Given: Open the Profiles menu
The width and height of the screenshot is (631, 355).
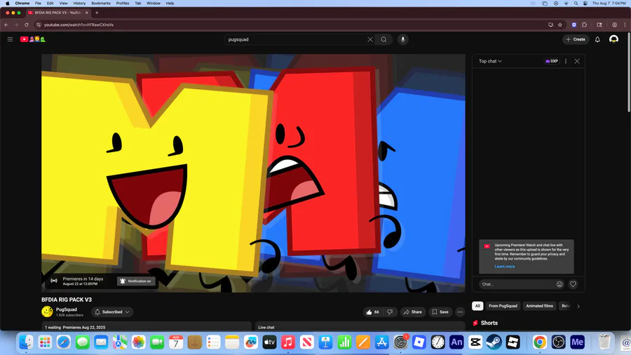Looking at the screenshot, I should coord(122,4).
